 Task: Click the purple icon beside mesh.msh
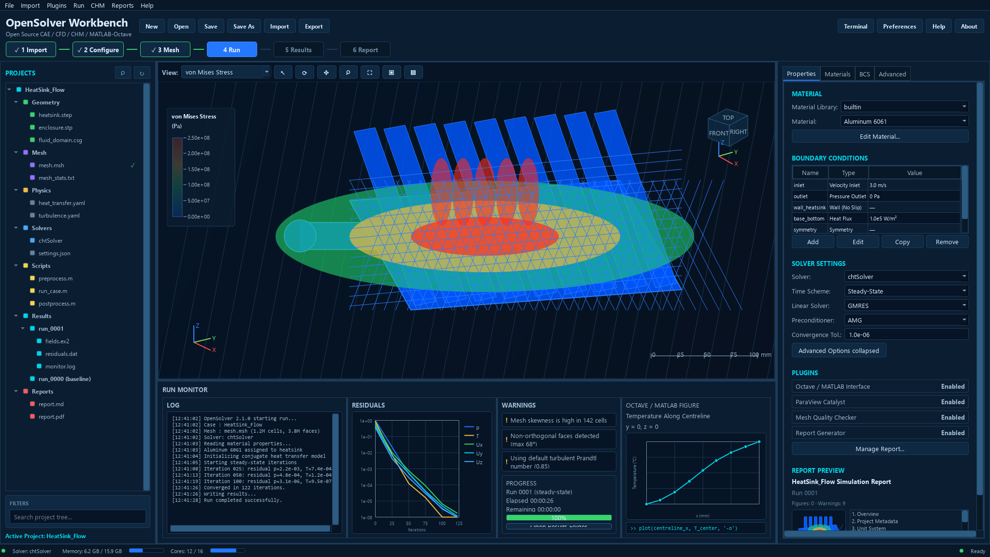tap(32, 165)
